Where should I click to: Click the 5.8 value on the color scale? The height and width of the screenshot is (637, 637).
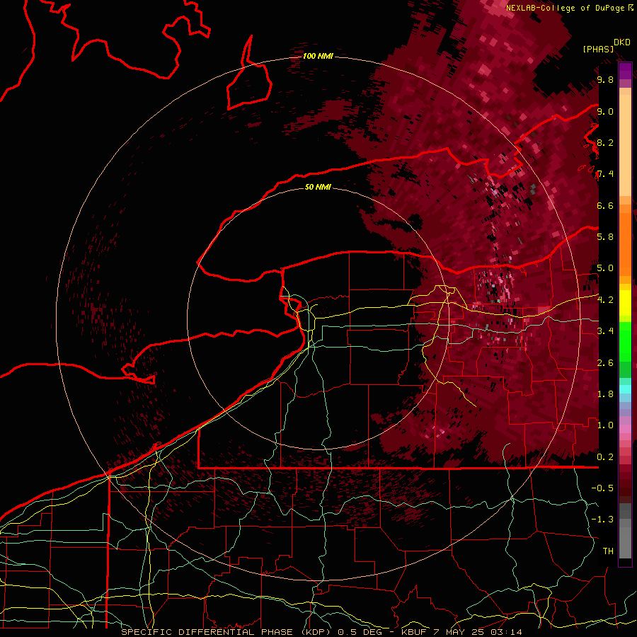pyautogui.click(x=605, y=237)
